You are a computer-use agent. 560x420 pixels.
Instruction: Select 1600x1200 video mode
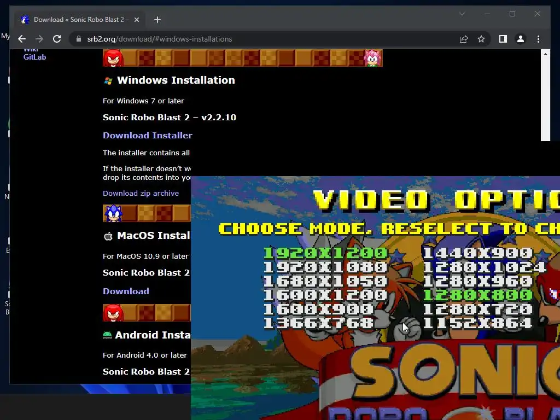coord(325,295)
